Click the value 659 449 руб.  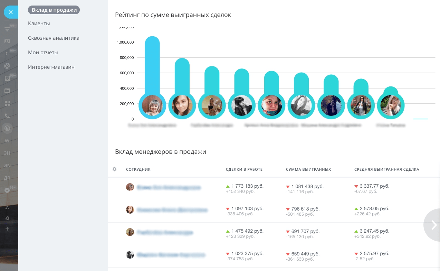pos(306,254)
